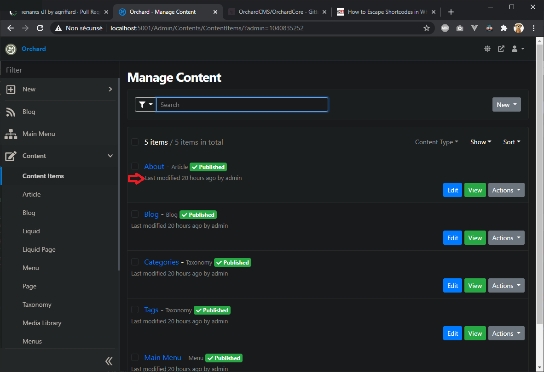Click the Main Menu sitemap icon
This screenshot has height=372, width=544.
point(11,134)
